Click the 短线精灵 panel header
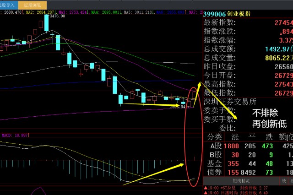This screenshot has height=195, width=293. (241, 181)
